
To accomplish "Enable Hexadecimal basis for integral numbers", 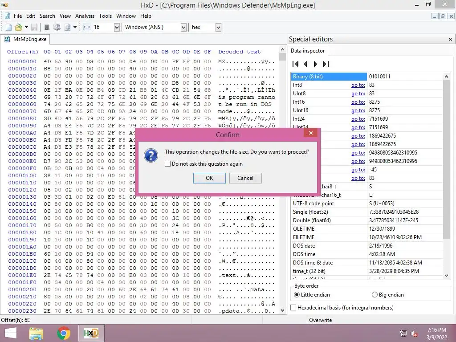I will (x=293, y=307).
